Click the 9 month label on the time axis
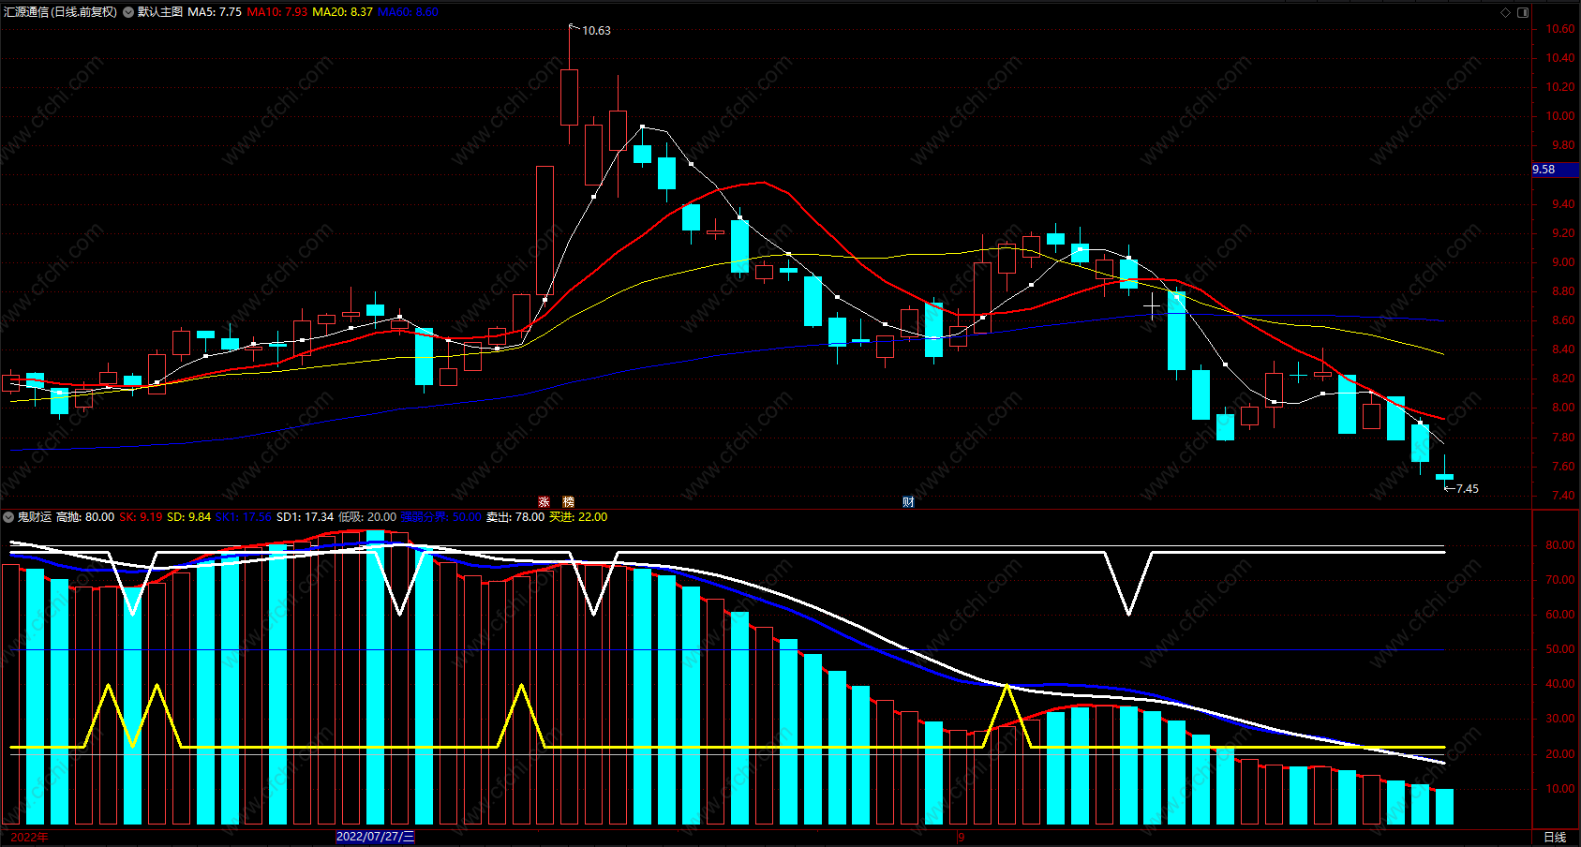 [962, 837]
